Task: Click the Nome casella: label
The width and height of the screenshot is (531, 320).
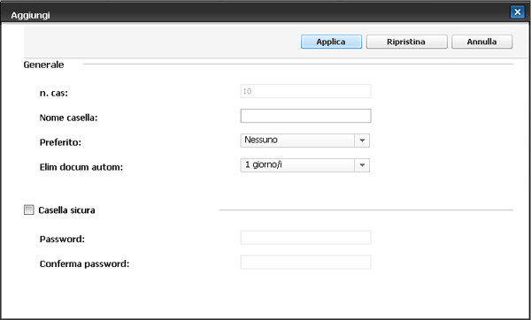Action: 68,118
